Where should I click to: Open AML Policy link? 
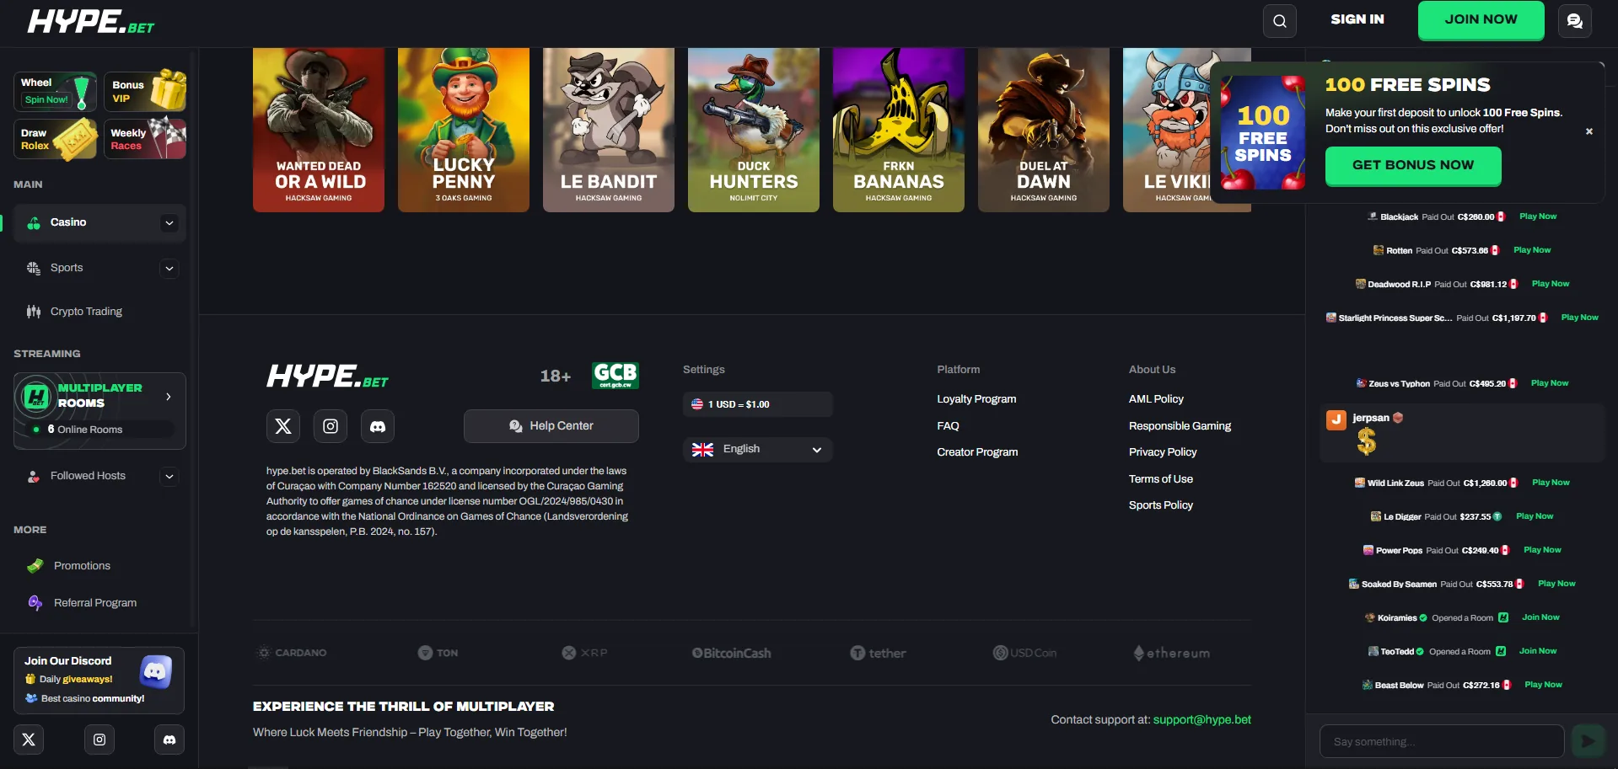tap(1156, 399)
